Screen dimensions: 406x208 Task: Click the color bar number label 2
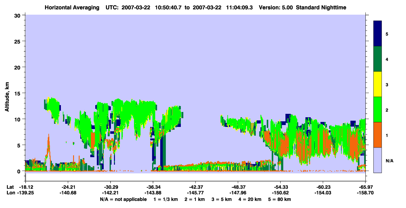pyautogui.click(x=387, y=110)
